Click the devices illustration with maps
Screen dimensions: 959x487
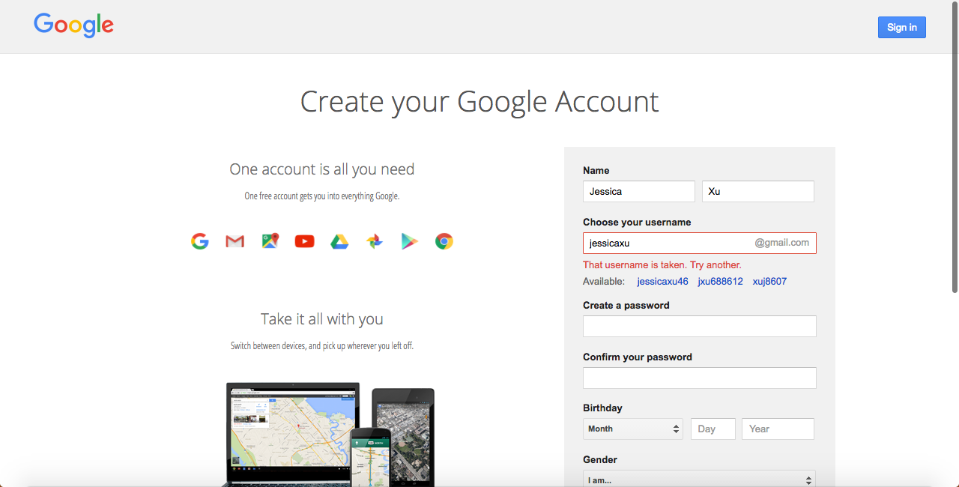click(330, 435)
